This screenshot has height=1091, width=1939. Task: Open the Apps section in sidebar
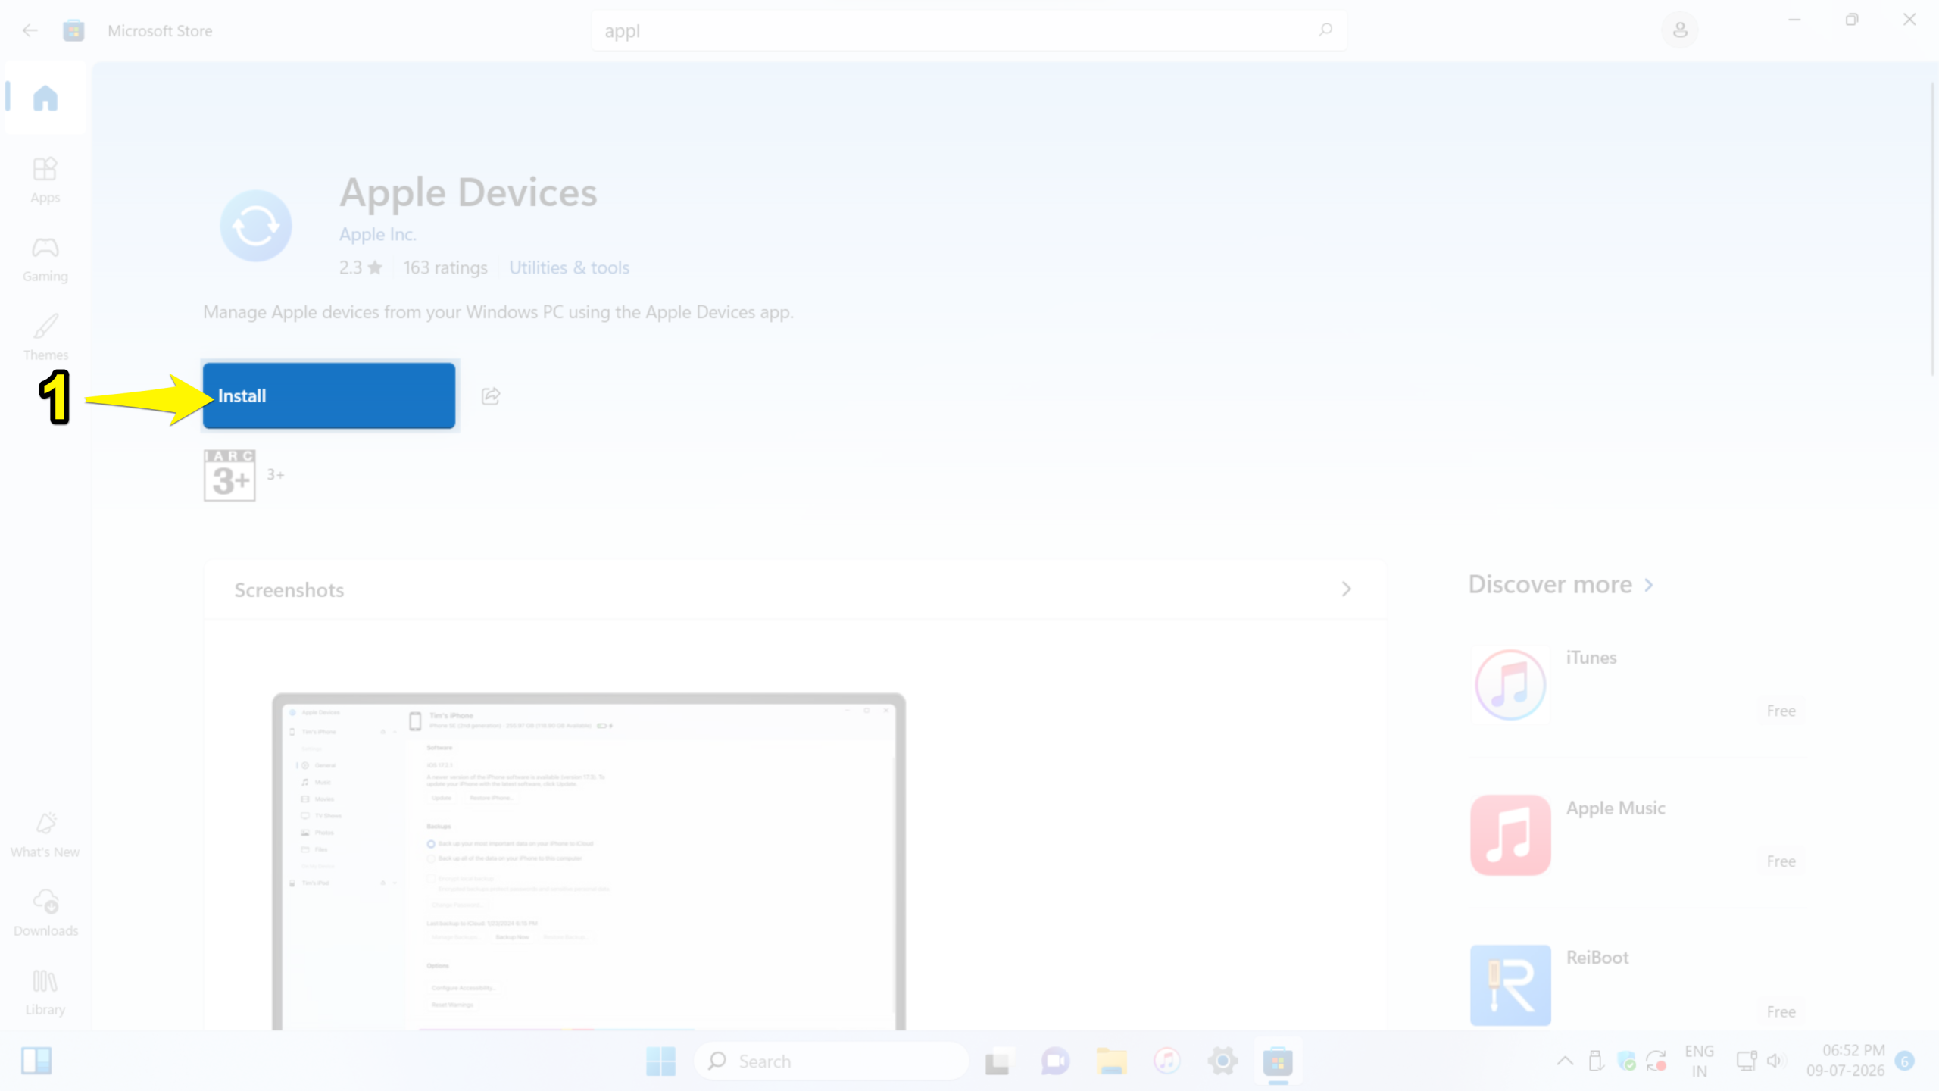point(45,180)
